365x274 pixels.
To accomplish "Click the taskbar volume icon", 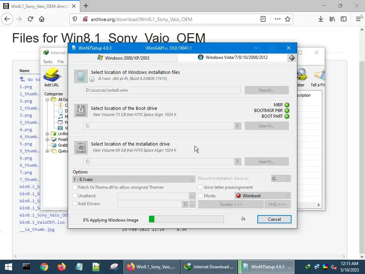I will pos(334,267).
